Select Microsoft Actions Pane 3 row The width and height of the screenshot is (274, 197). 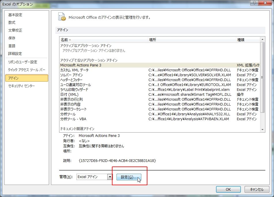[x=159, y=65]
